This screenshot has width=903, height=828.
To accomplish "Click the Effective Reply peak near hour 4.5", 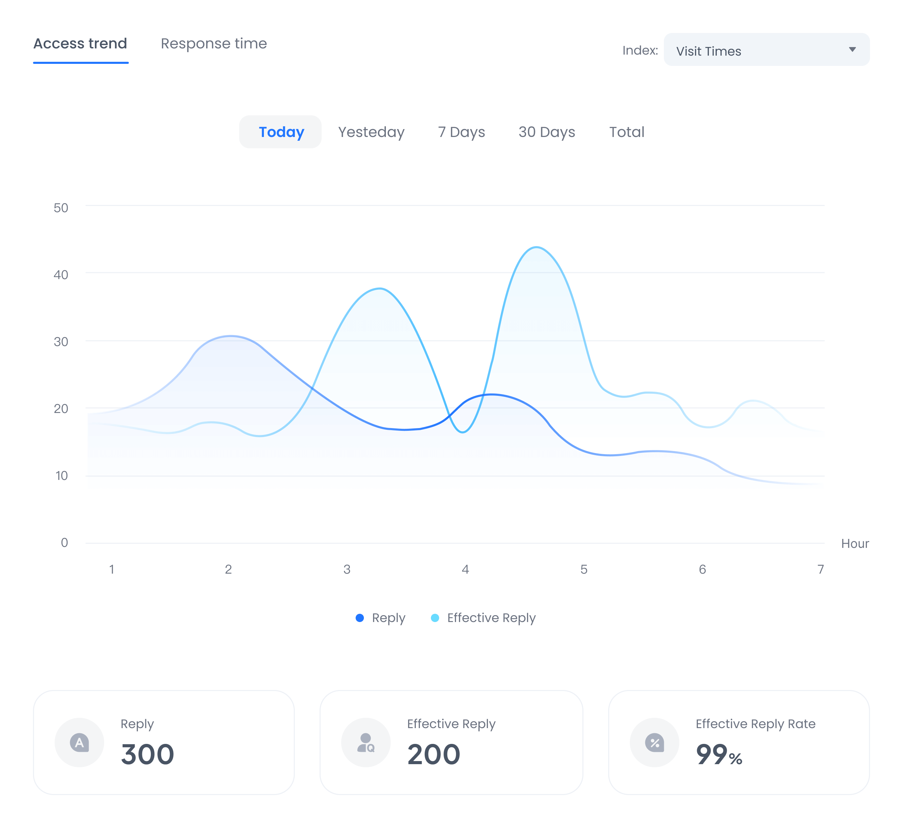I will [536, 247].
